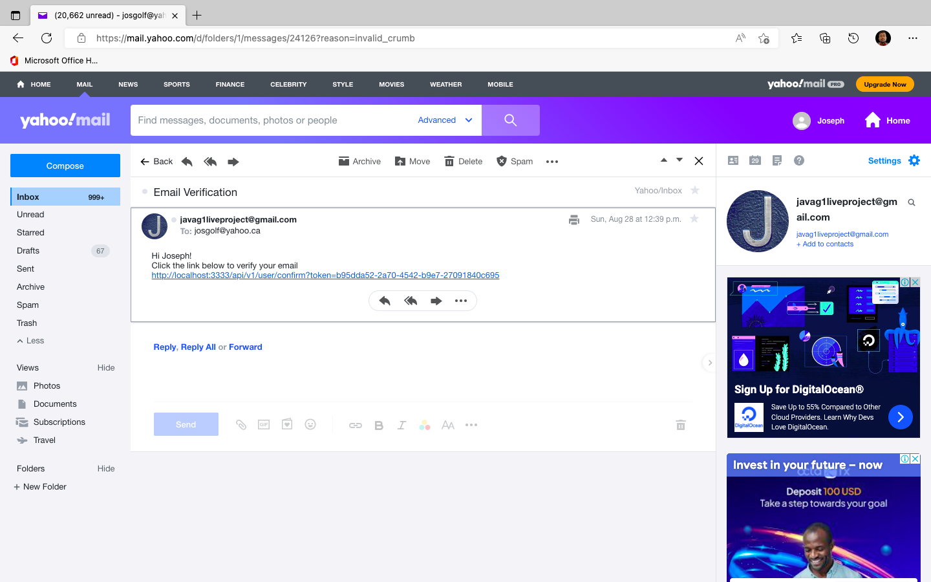This screenshot has width=931, height=582.
Task: Click the email verification confirm link
Action: (x=325, y=275)
